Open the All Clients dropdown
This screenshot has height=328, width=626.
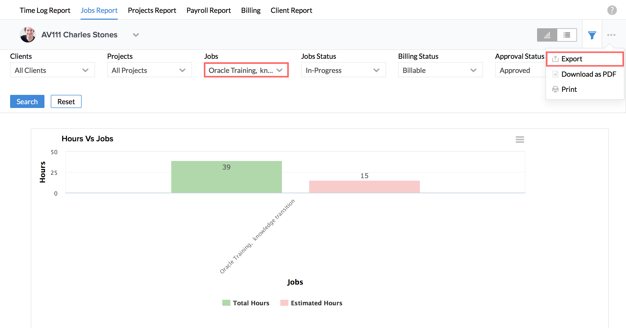(x=52, y=70)
